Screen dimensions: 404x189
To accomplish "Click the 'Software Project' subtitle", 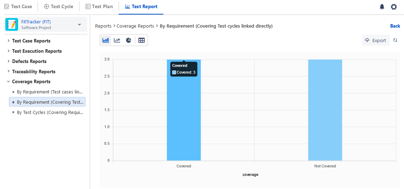I will [x=36, y=28].
